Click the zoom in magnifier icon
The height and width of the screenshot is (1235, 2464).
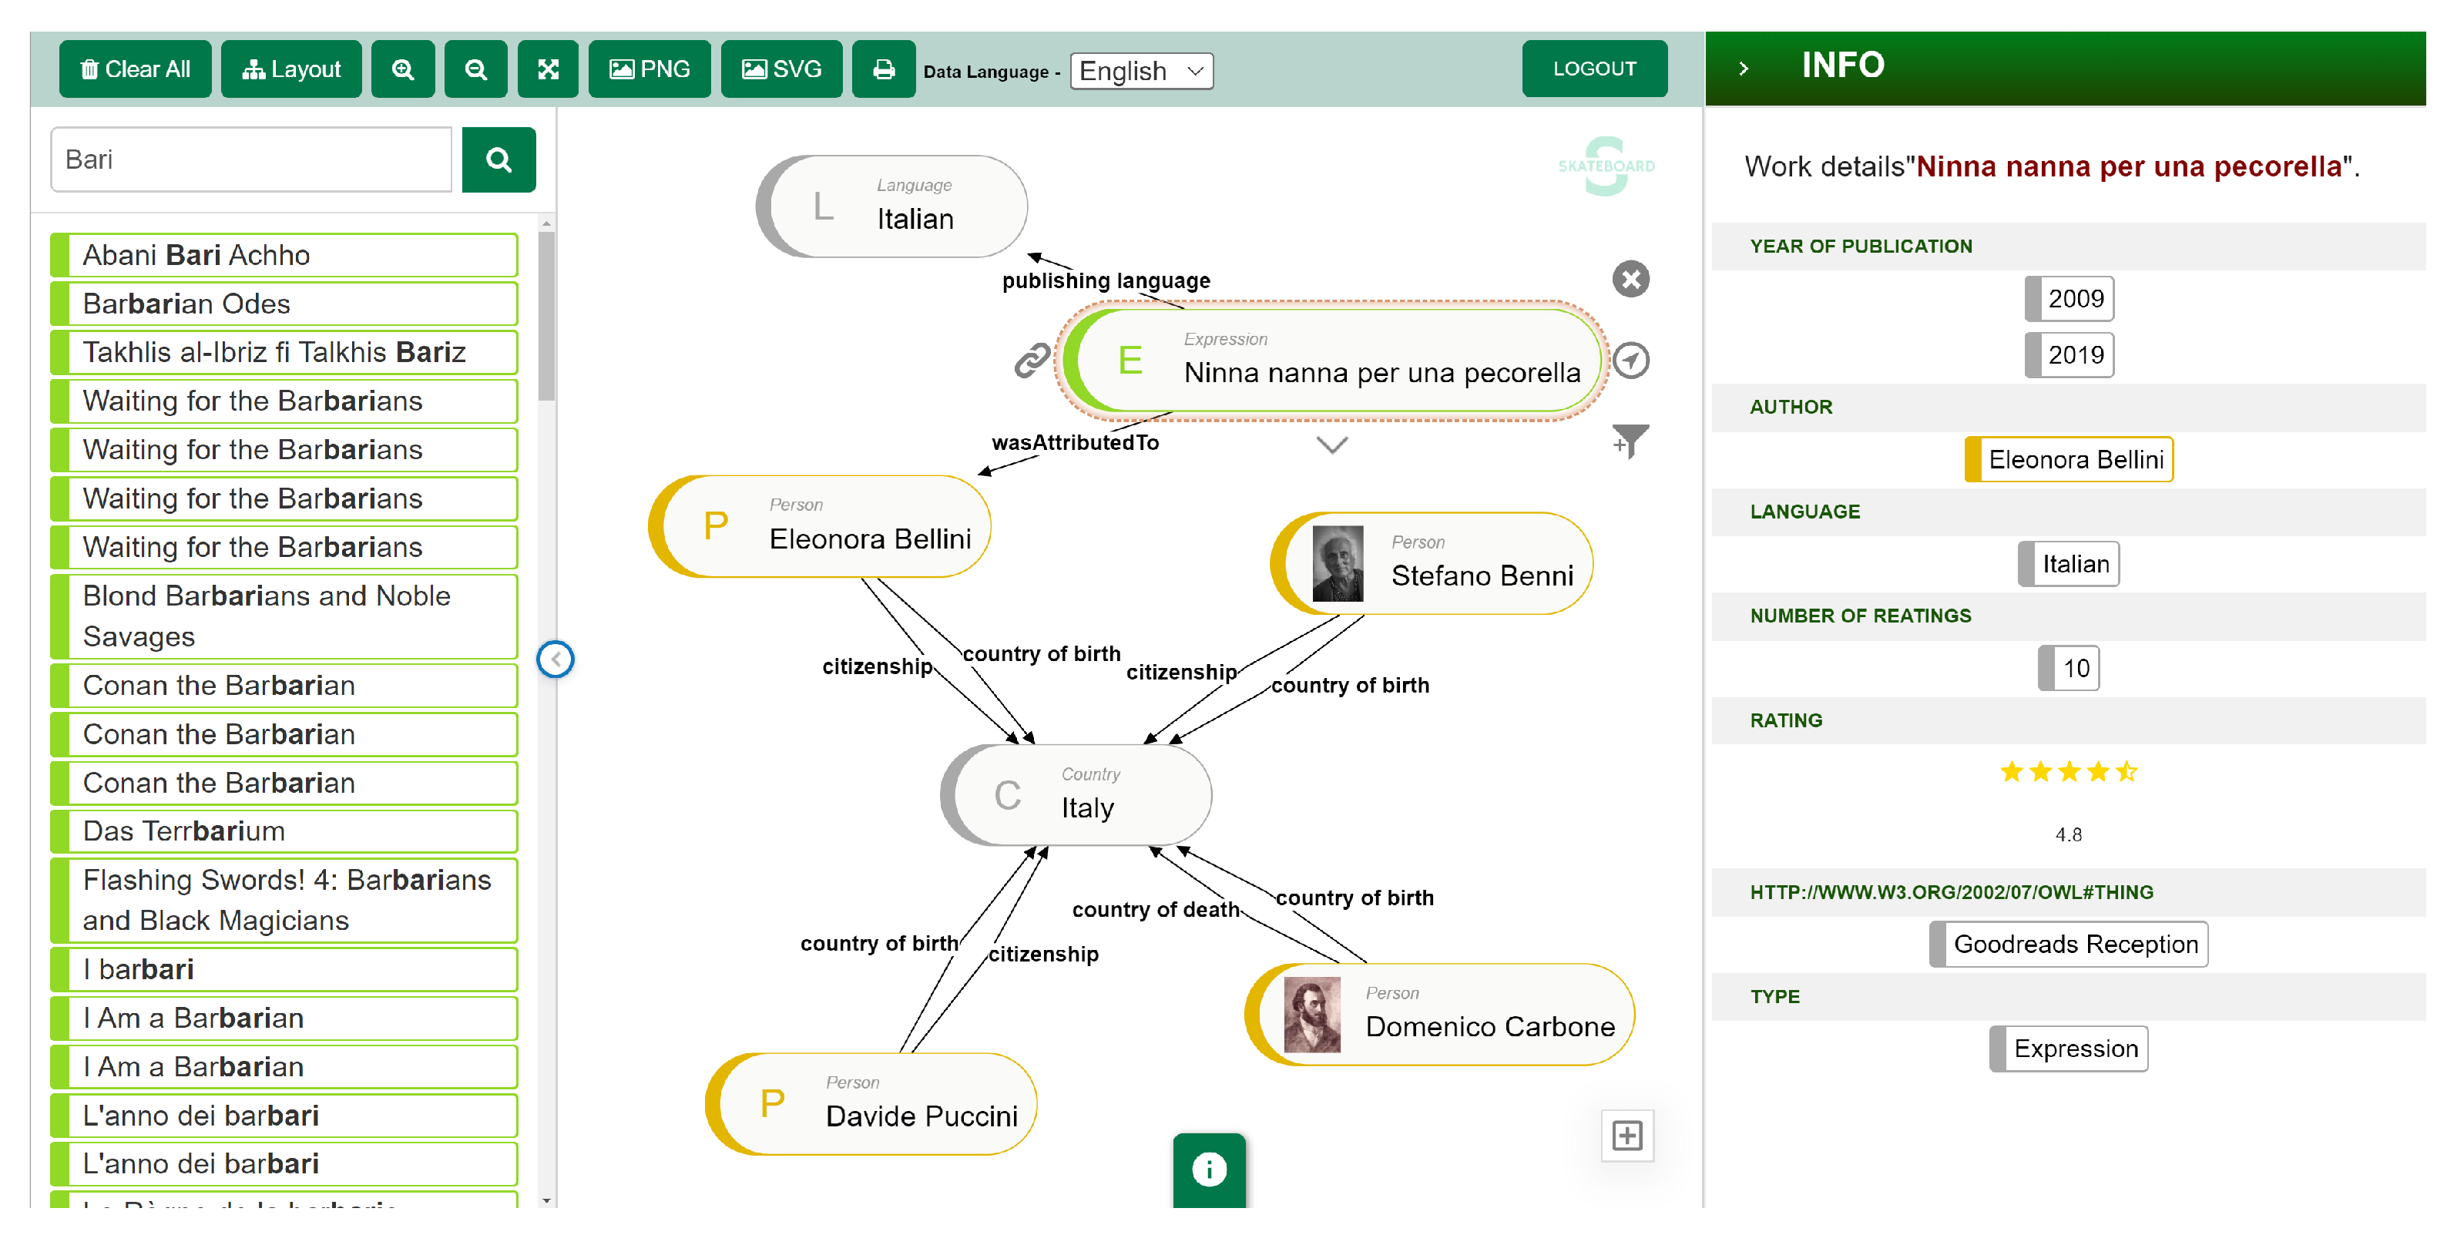click(x=403, y=69)
